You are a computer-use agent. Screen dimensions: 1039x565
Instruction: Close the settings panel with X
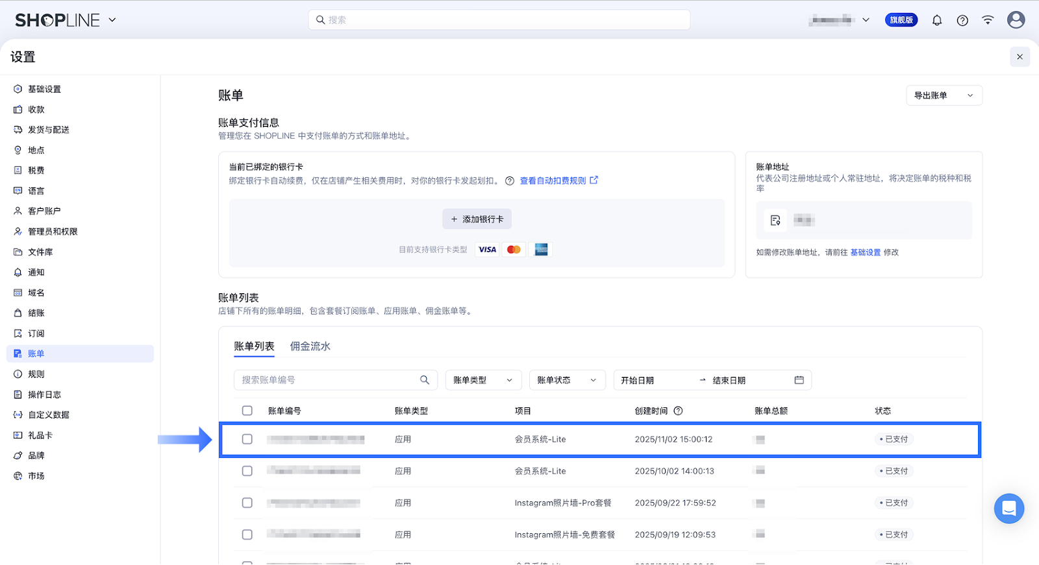tap(1020, 57)
